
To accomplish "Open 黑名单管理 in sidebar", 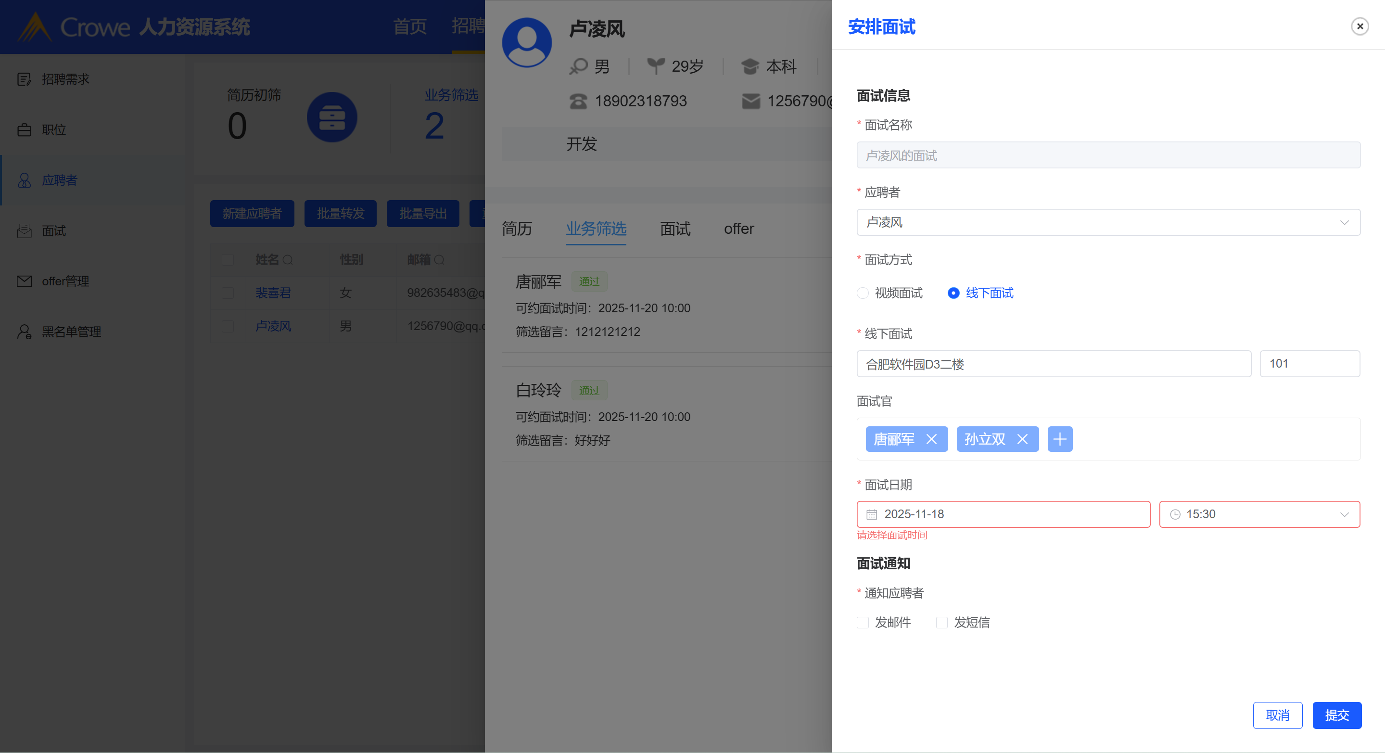I will point(71,332).
